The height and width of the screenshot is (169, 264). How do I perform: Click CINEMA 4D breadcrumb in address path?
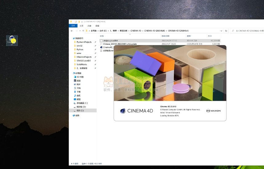pos(136,31)
